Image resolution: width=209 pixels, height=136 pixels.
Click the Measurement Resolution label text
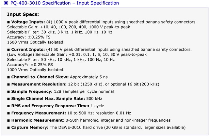point(39,84)
